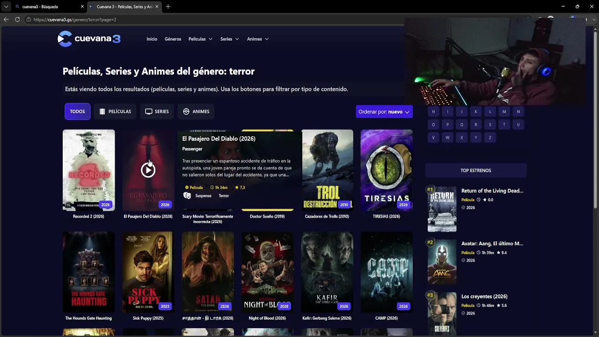The height and width of the screenshot is (337, 599).
Task: Select letter Y in the alphabet filter
Action: pyautogui.click(x=476, y=138)
